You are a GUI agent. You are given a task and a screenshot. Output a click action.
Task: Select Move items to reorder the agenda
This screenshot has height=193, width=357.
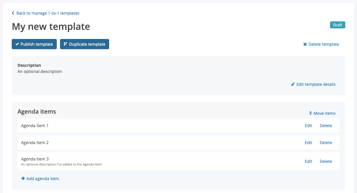pyautogui.click(x=322, y=113)
